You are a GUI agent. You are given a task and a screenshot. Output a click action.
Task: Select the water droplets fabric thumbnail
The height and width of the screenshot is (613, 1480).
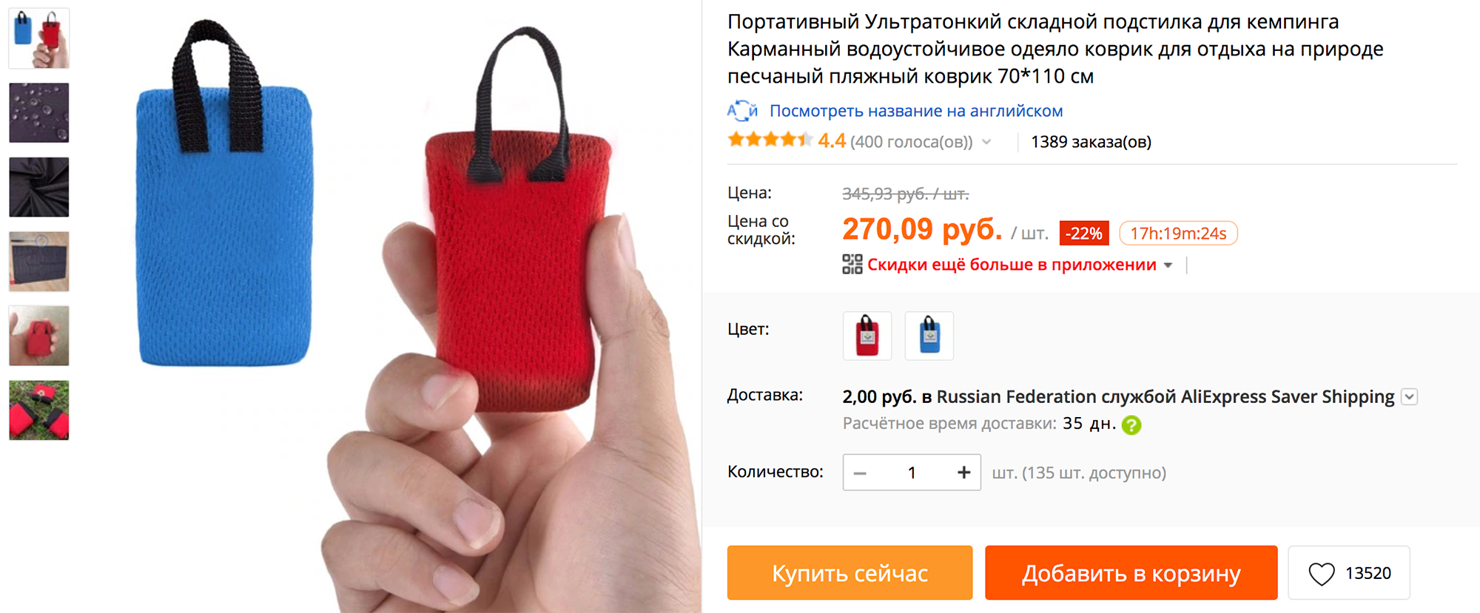39,112
